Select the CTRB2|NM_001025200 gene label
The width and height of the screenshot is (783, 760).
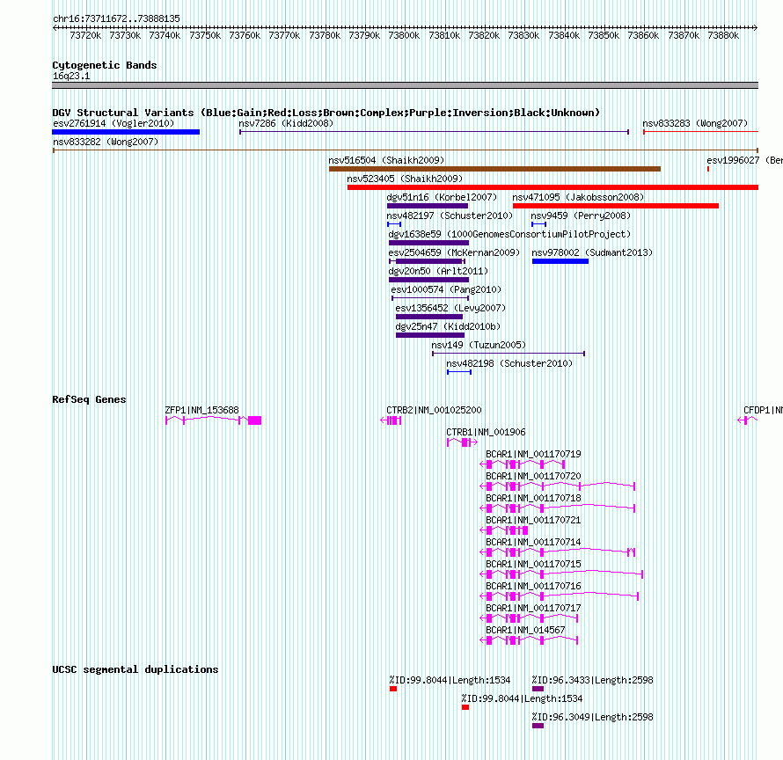click(434, 410)
